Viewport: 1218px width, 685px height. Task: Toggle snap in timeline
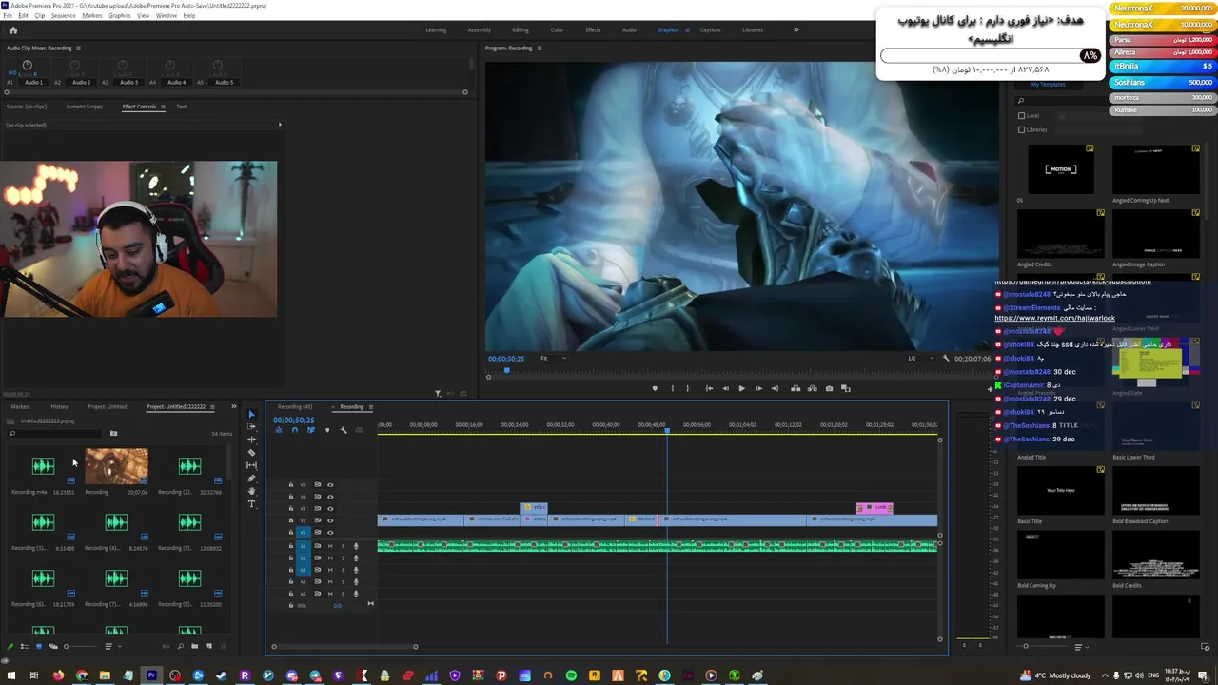click(294, 430)
